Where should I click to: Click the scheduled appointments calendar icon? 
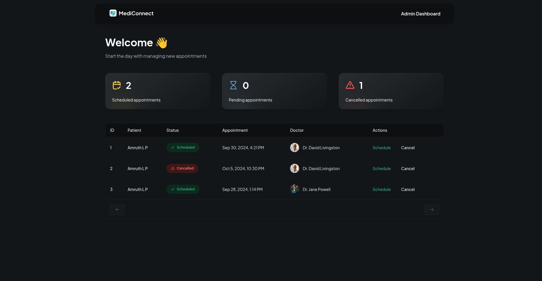pyautogui.click(x=117, y=85)
